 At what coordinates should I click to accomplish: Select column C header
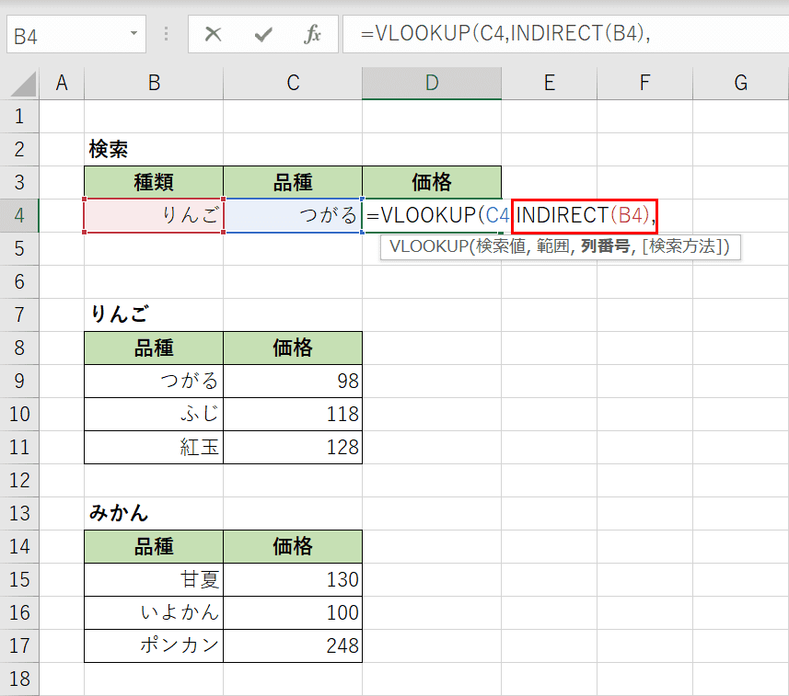click(293, 83)
